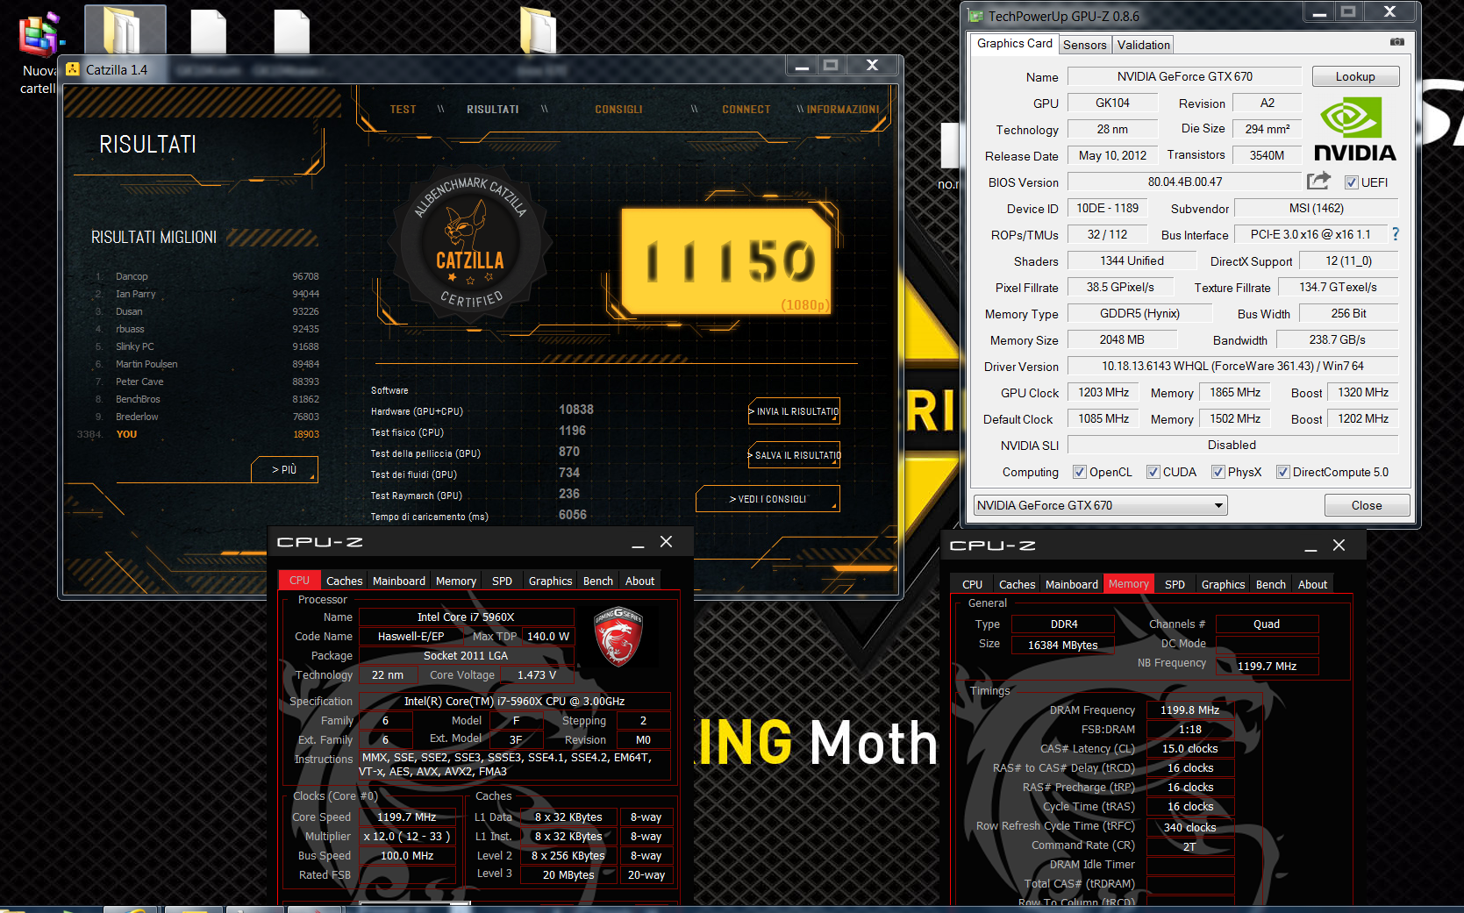
Task: Select the folder icon above Catzilla window
Action: point(539,31)
